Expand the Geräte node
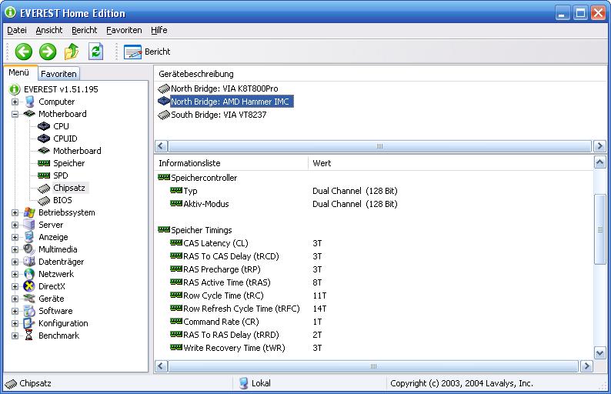Screen dimensions: 611x394 (x=15, y=299)
